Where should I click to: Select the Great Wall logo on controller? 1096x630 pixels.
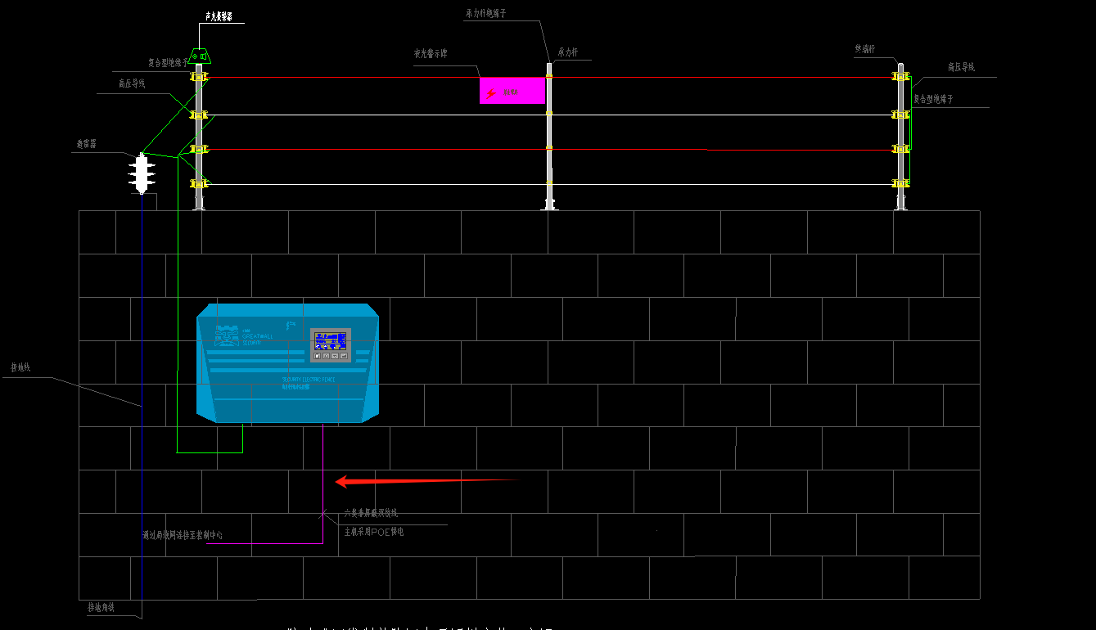tap(227, 335)
